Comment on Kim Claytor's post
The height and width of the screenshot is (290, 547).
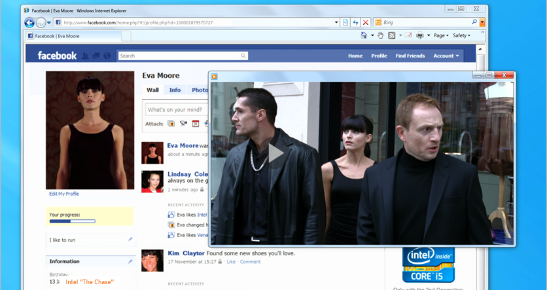(x=250, y=262)
